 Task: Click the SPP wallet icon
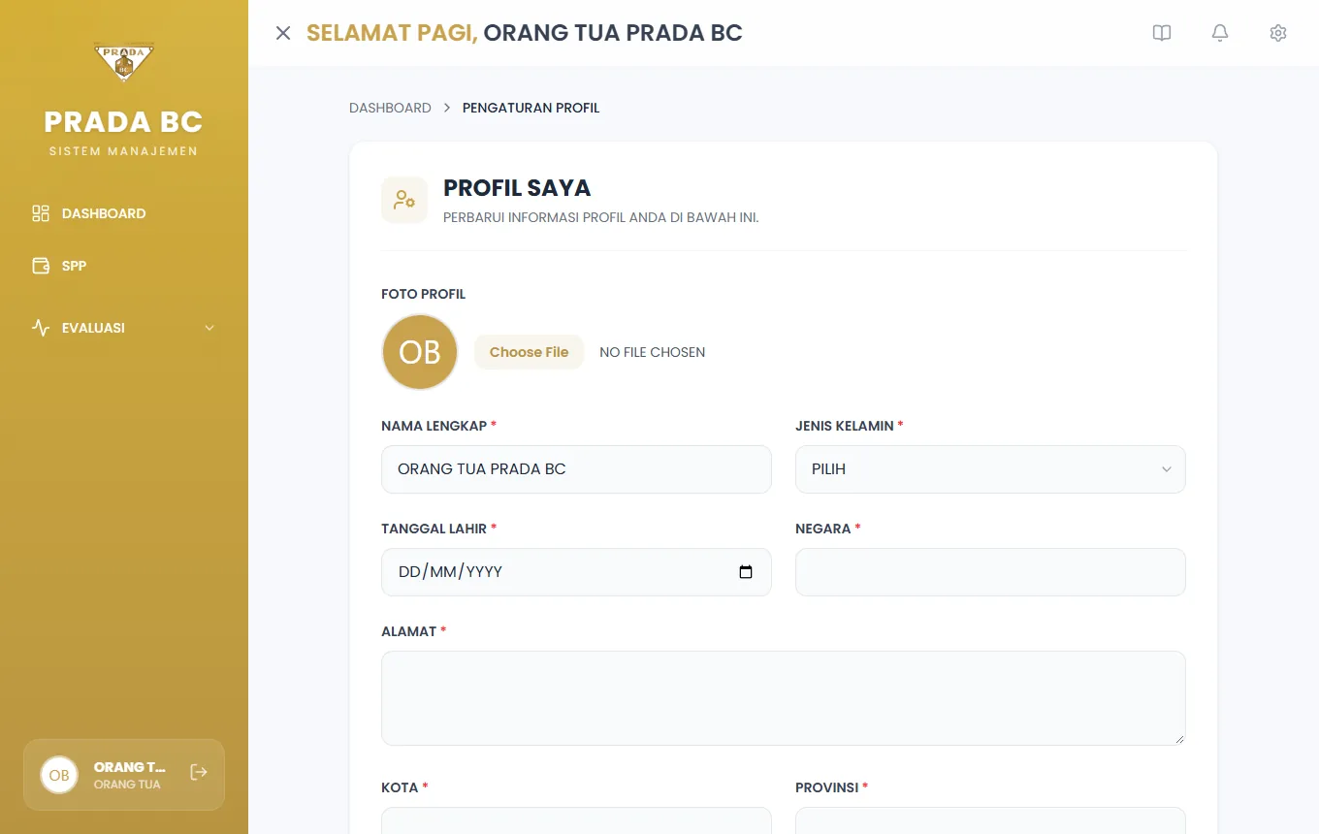click(x=41, y=266)
